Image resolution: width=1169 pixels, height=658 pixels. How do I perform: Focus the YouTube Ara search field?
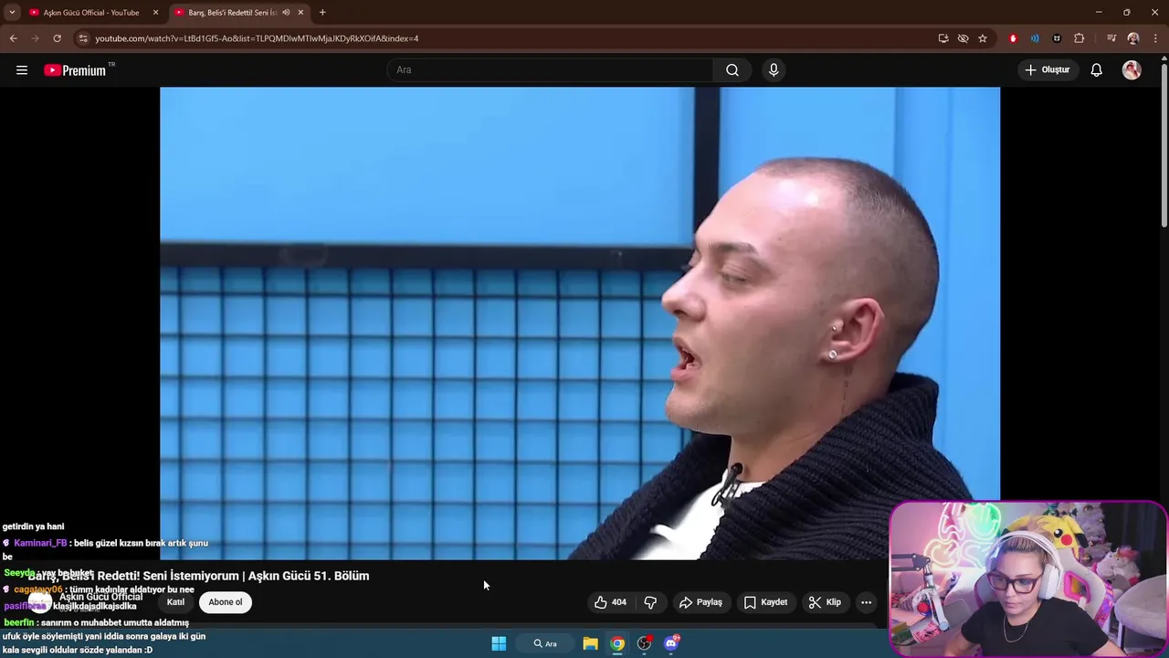pos(550,70)
